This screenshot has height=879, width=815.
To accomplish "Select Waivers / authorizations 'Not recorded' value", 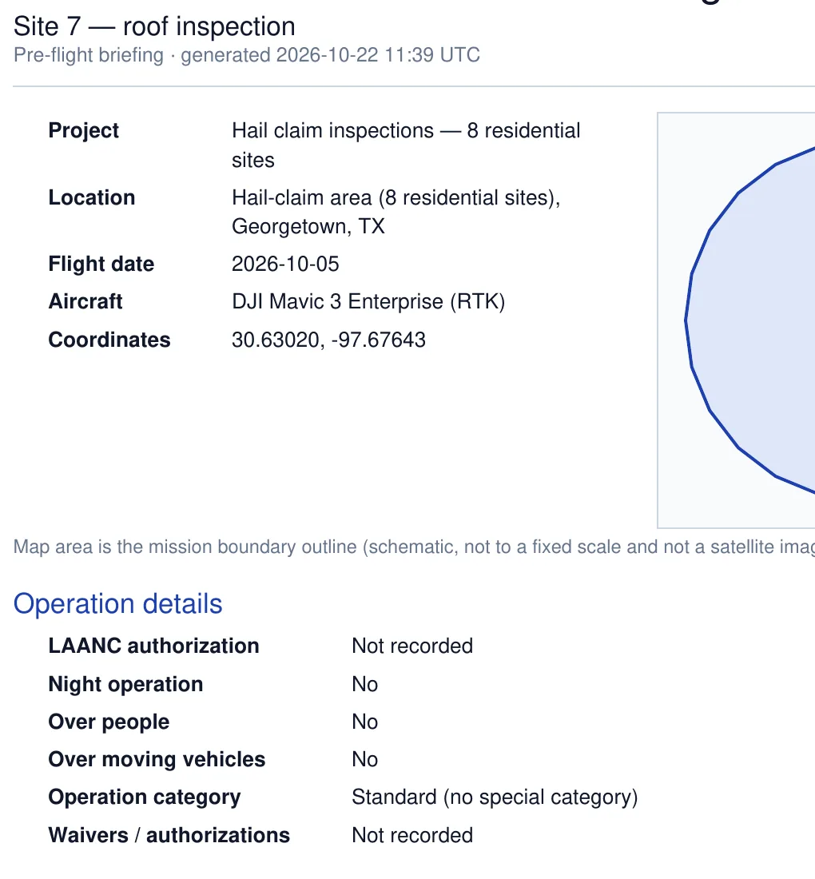I will click(412, 835).
